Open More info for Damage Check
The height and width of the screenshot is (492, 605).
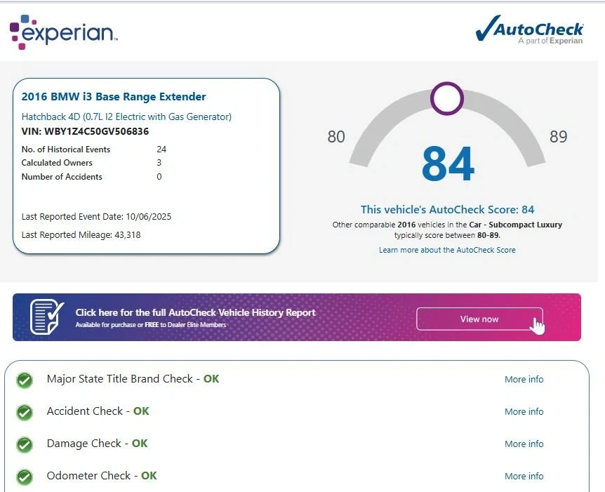tap(524, 444)
